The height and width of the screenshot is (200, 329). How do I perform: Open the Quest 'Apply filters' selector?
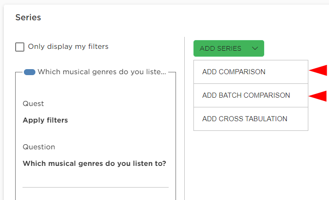coord(45,120)
